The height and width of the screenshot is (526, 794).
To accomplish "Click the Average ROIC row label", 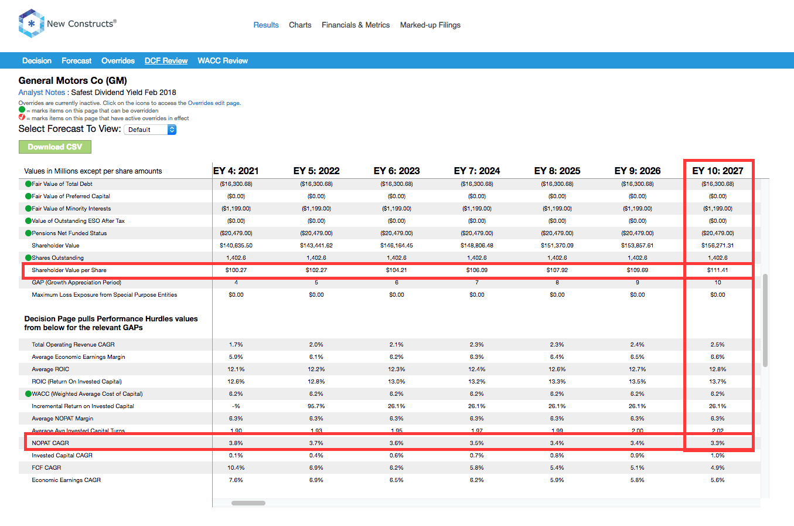I will [x=50, y=369].
